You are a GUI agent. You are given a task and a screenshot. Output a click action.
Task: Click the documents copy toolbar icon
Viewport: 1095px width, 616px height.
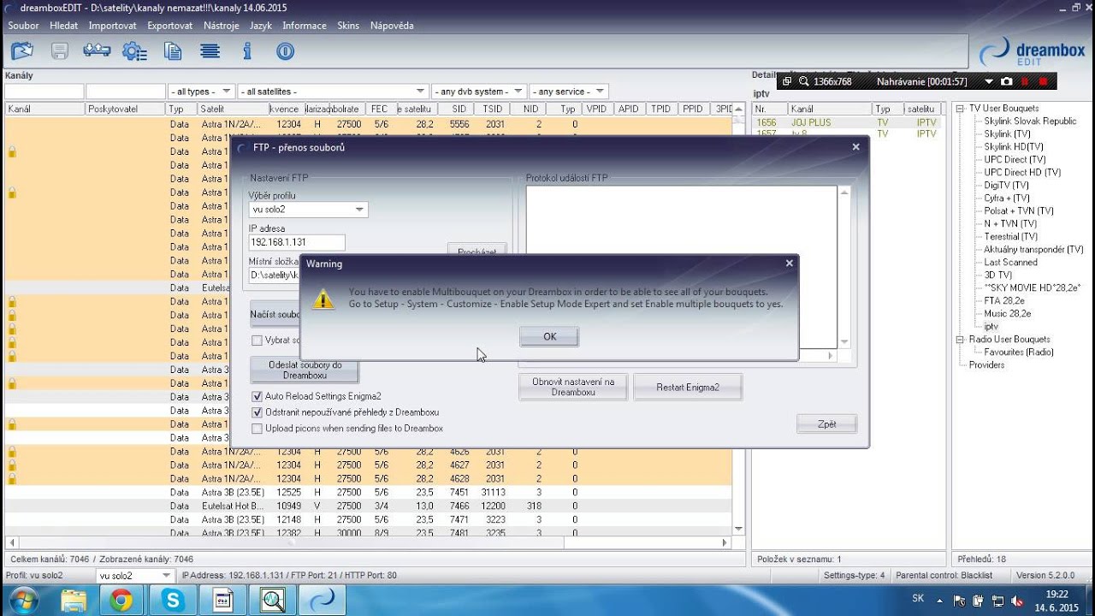173,51
